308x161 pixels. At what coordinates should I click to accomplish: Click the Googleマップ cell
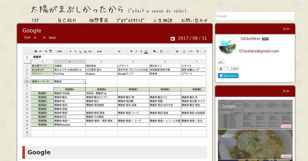tap(133, 74)
